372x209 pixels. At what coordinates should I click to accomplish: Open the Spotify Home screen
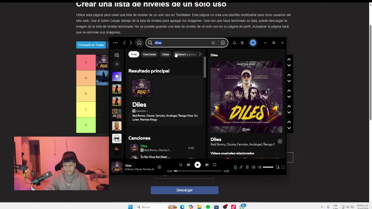click(139, 43)
